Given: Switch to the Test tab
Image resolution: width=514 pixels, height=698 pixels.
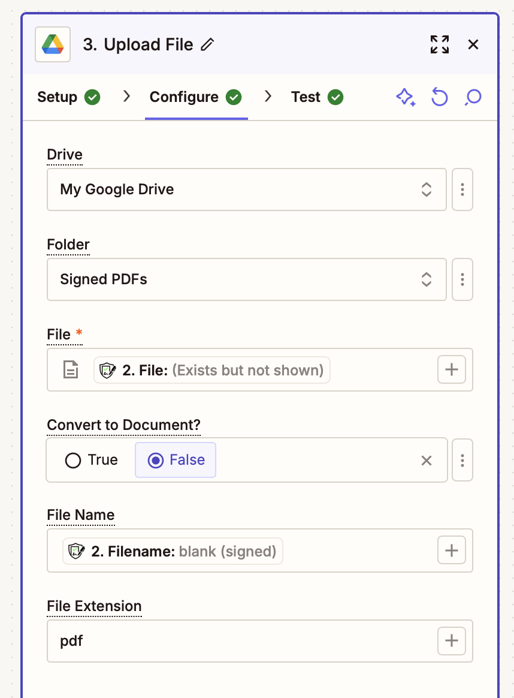Looking at the screenshot, I should coord(306,97).
